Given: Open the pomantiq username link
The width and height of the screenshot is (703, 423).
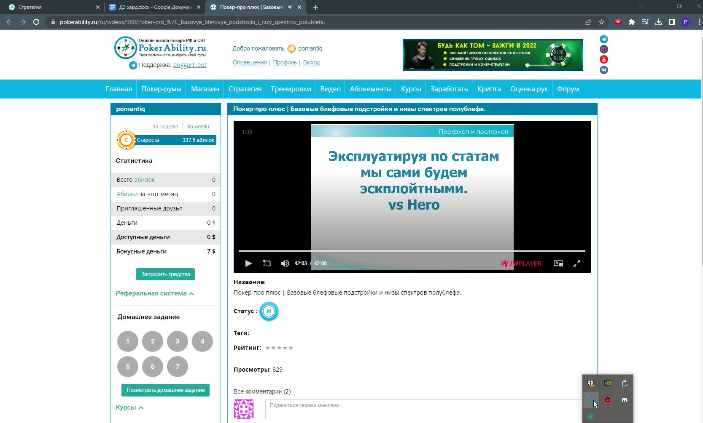Looking at the screenshot, I should pos(310,48).
